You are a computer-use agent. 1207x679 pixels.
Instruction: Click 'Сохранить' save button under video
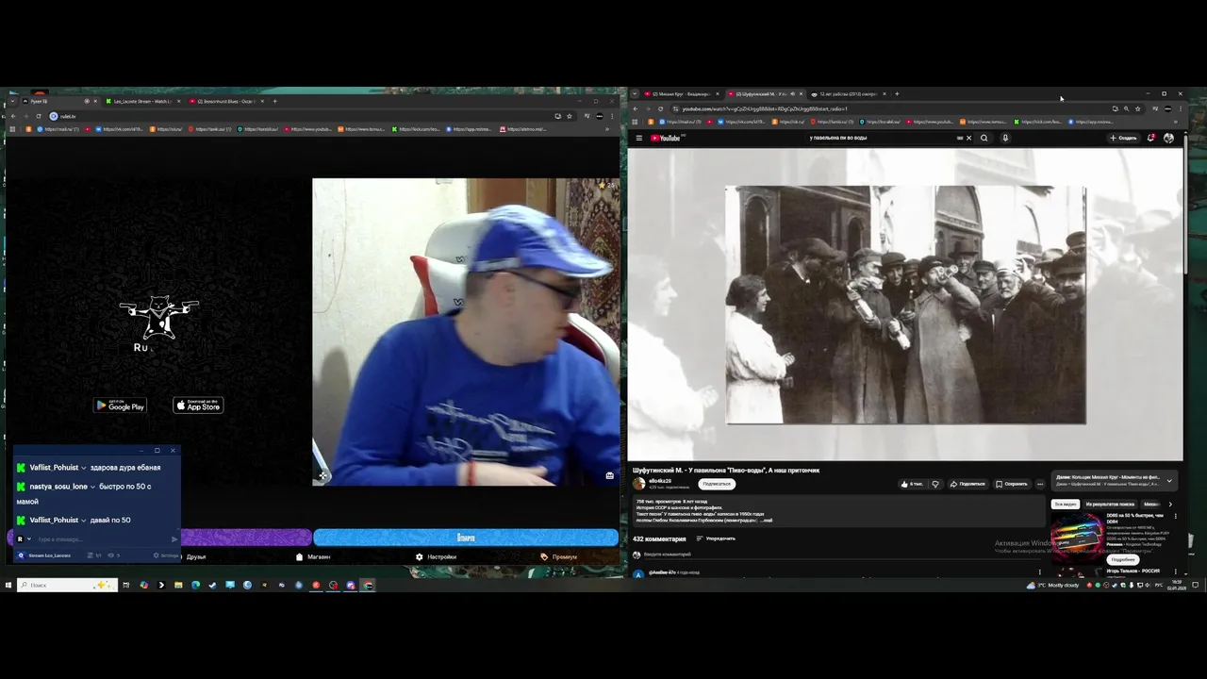pos(1012,484)
